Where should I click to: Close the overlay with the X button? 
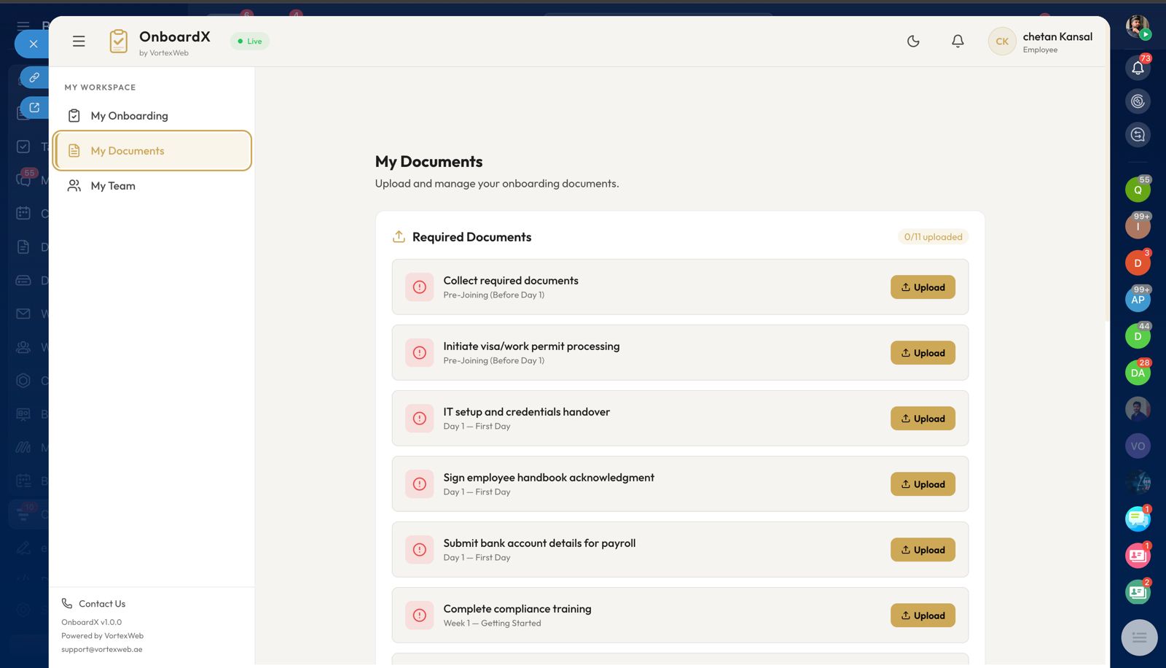pyautogui.click(x=33, y=44)
